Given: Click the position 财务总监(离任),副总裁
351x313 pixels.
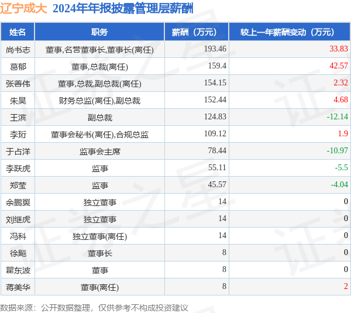Looking at the screenshot, I should click(x=99, y=101).
